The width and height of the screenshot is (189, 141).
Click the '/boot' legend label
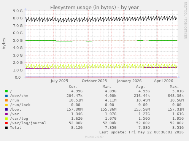(16, 109)
